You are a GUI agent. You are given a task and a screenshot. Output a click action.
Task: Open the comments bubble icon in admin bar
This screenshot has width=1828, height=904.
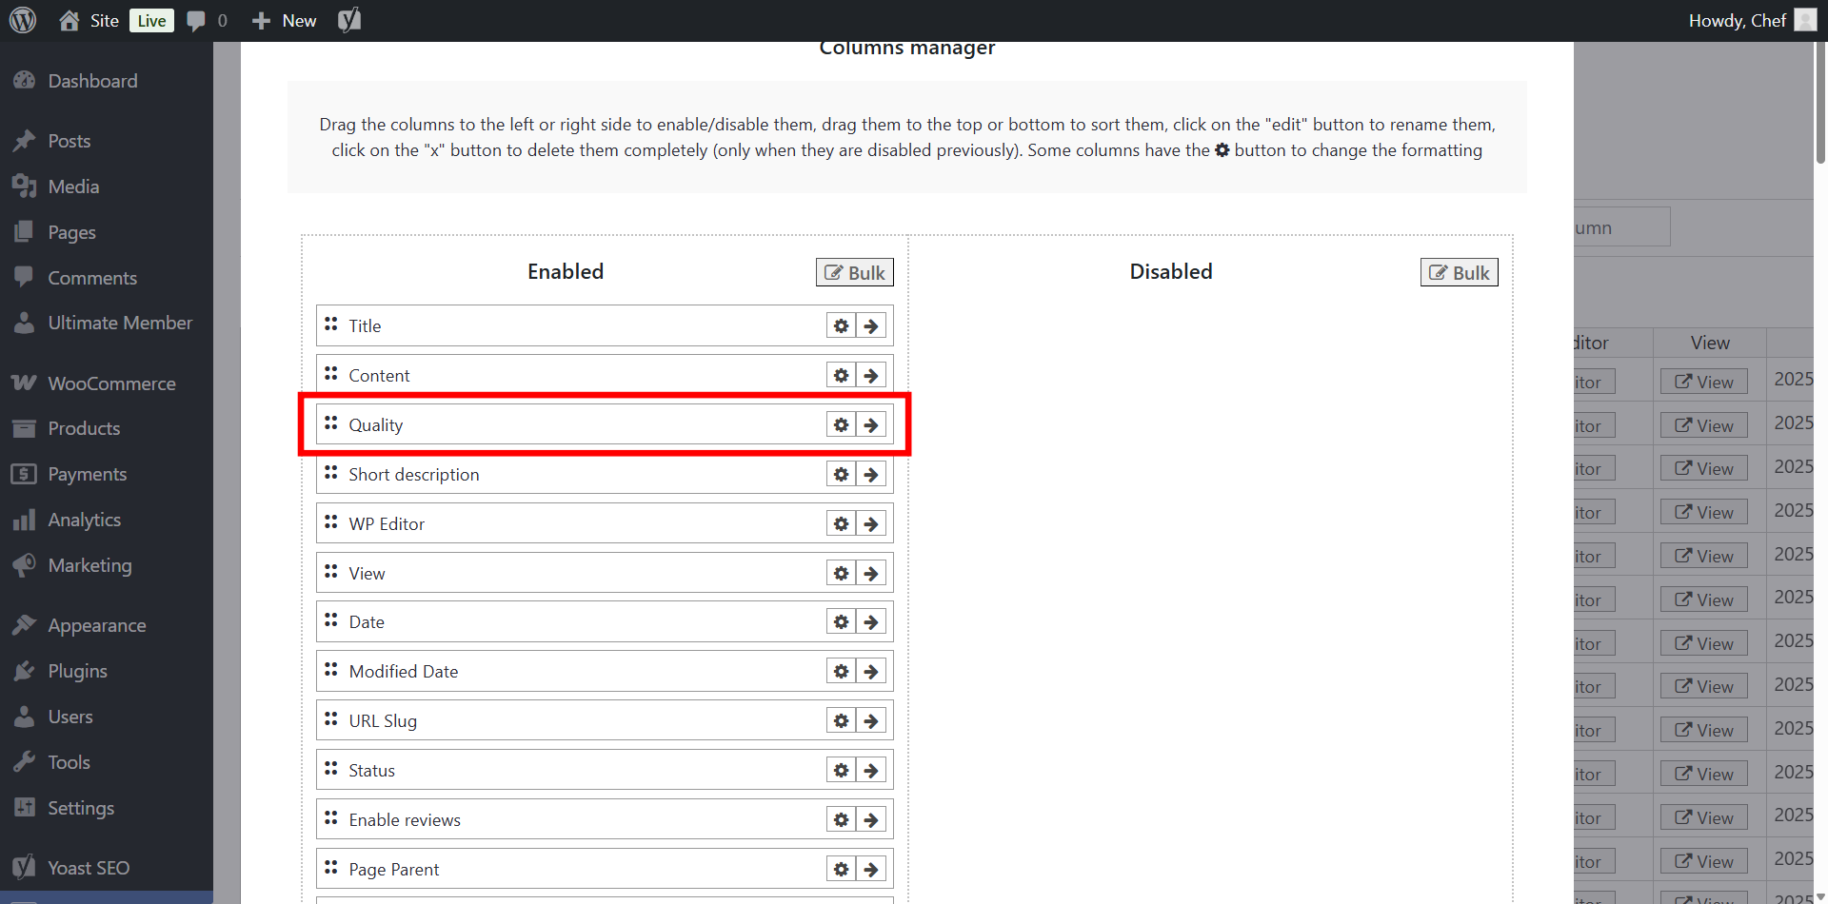pos(196,21)
